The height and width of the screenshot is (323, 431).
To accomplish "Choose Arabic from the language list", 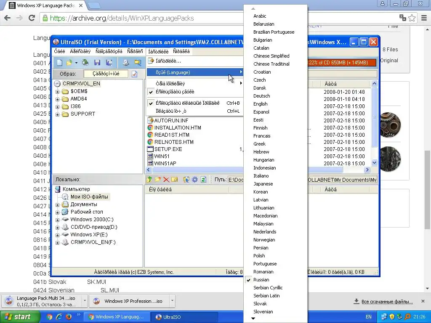I will coord(259,16).
